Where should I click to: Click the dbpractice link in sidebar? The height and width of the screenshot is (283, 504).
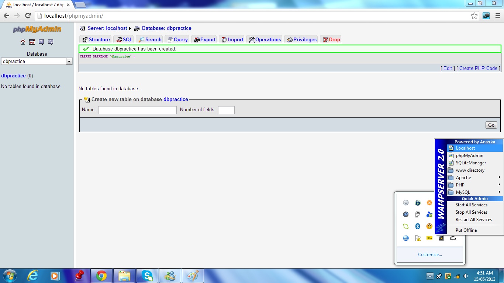coord(13,76)
